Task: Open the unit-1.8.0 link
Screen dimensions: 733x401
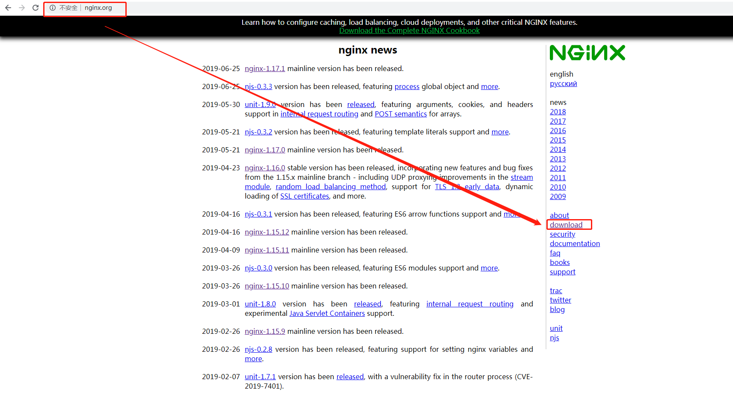Action: 260,304
